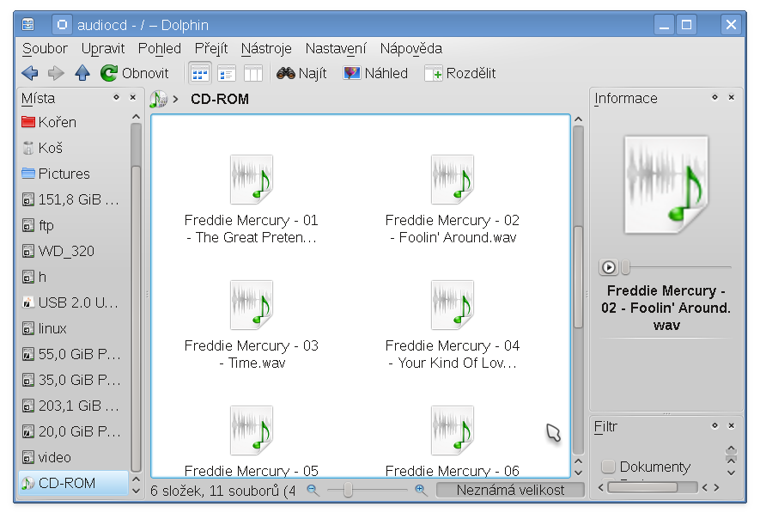Select the h drive entry
This screenshot has height=519, width=760.
pos(74,277)
